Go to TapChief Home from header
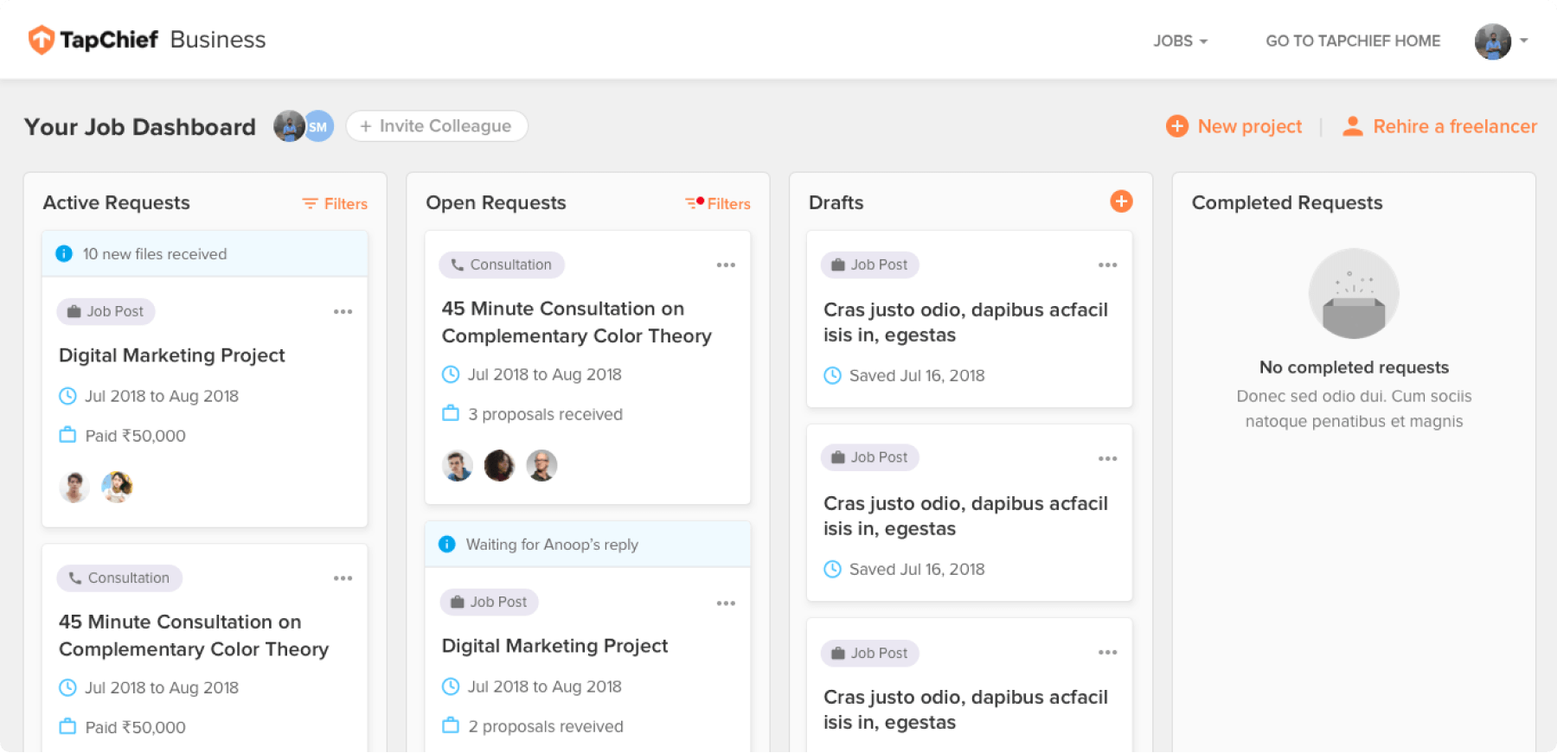 point(1353,41)
